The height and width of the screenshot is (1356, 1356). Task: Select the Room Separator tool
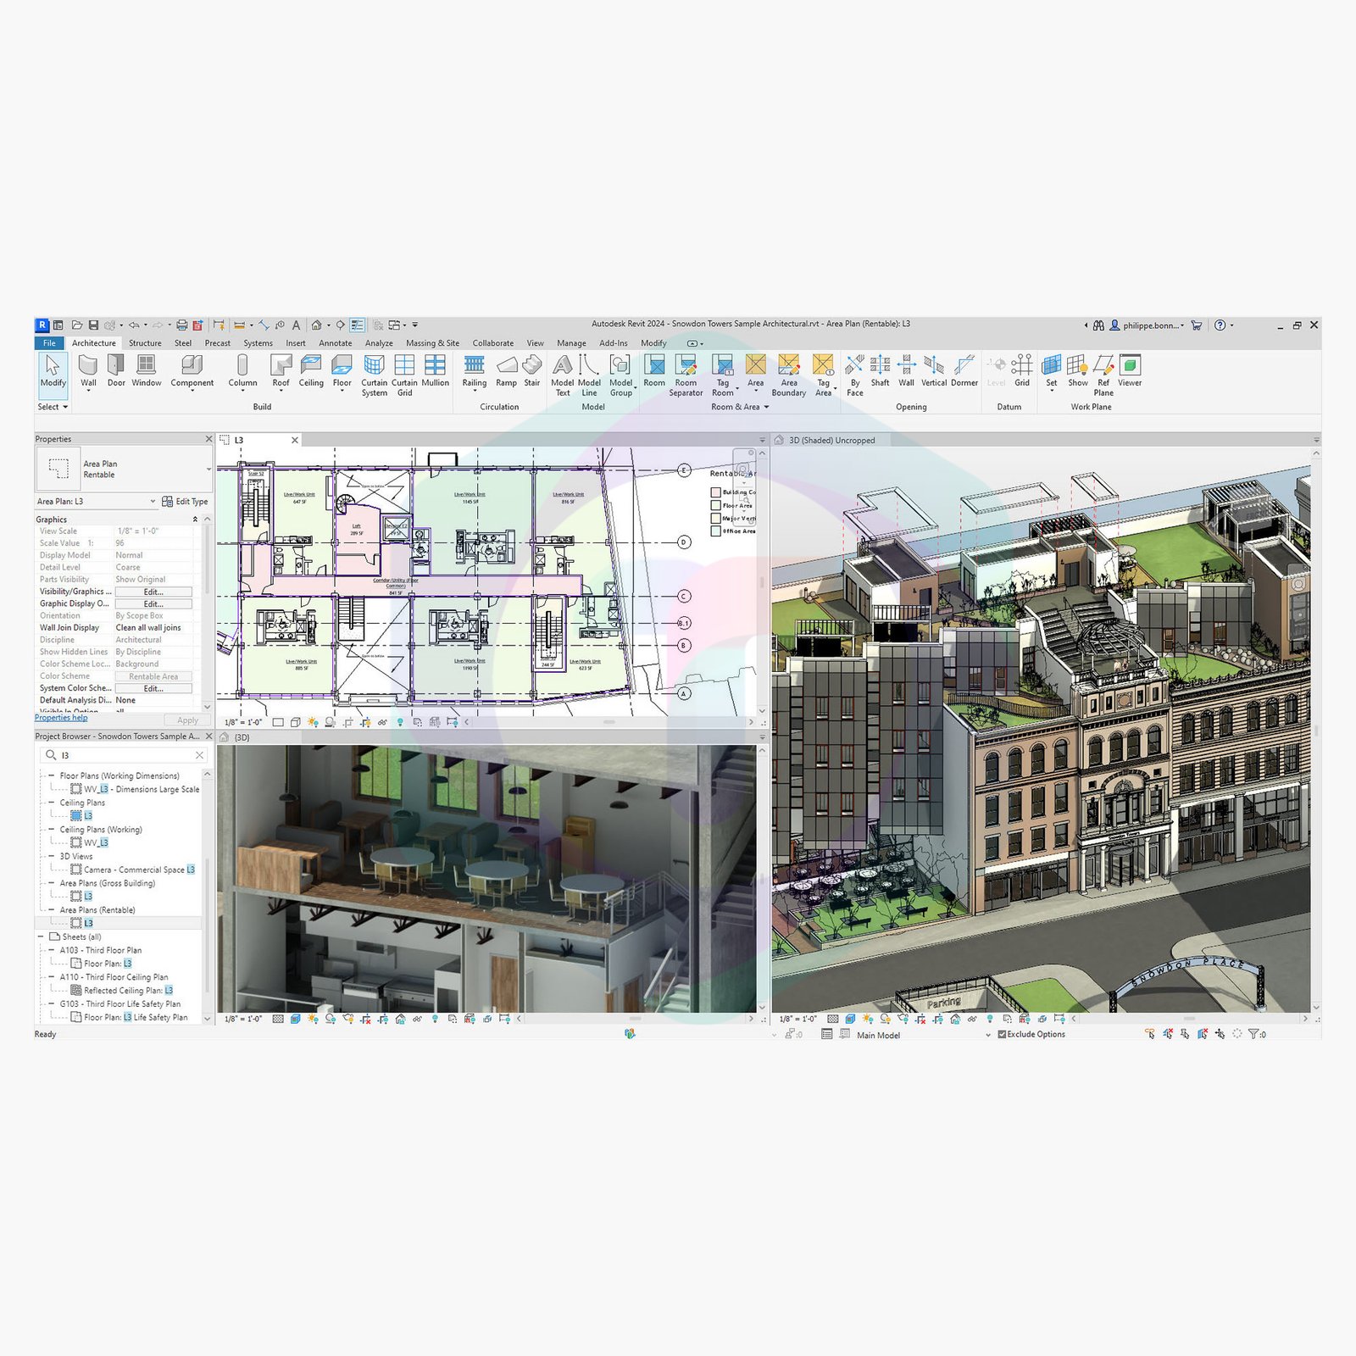pos(686,375)
